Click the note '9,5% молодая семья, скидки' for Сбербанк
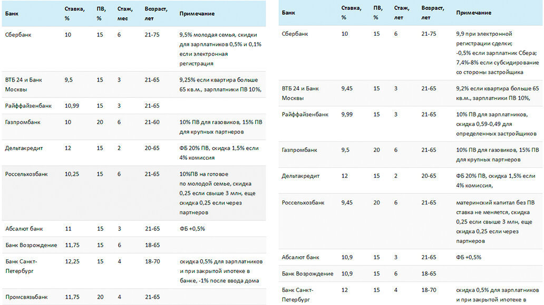This screenshot has width=544, height=305. tap(220, 49)
